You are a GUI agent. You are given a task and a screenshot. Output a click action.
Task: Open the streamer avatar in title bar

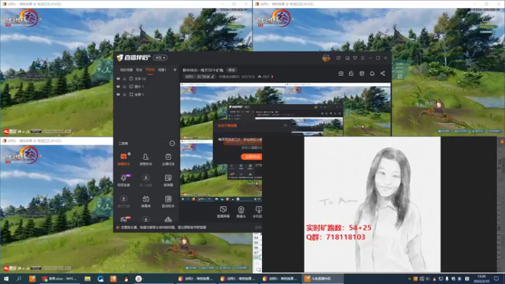[x=326, y=58]
